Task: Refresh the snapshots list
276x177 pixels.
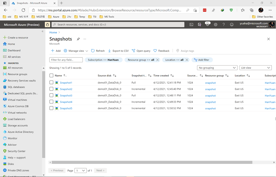Action: (x=98, y=51)
